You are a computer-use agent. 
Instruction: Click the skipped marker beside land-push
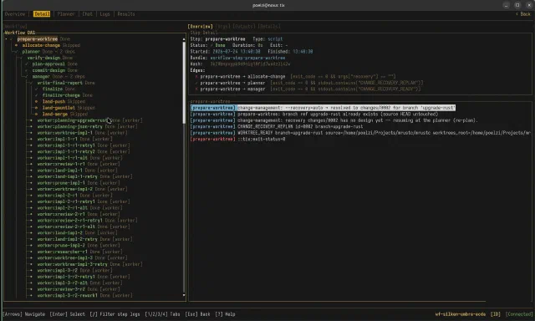(x=36, y=101)
